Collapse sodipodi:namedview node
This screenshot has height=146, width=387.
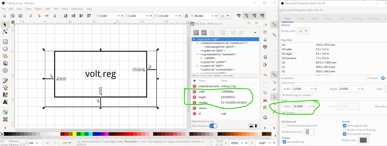197,43
